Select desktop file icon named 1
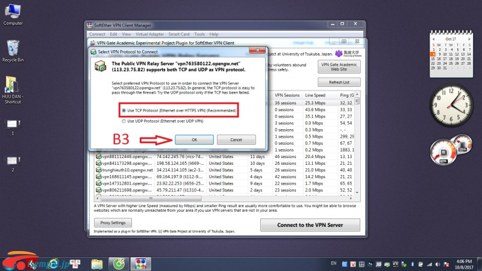Viewport: 482px width, 271px height. click(x=13, y=127)
